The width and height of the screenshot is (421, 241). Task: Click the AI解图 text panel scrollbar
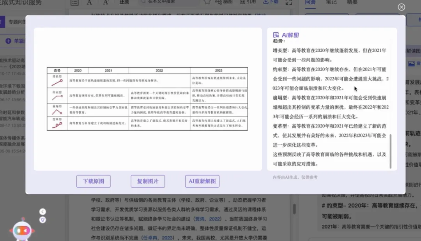click(390, 151)
